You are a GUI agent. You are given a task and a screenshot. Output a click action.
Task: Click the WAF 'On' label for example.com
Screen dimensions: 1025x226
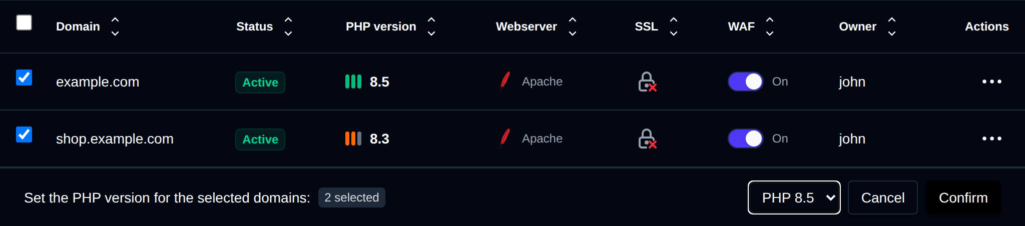[x=780, y=81]
